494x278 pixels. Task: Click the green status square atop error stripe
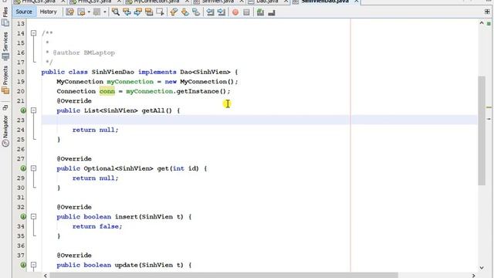489,24
